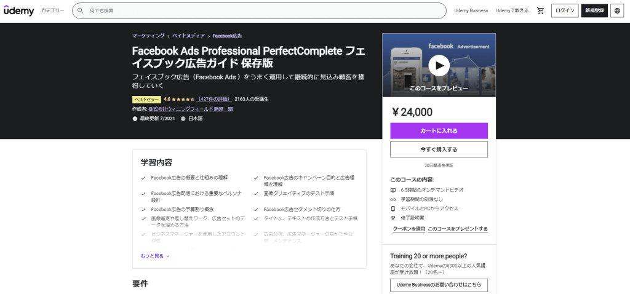Click 修了証明書 text
Image resolution: width=630 pixels, height=294 pixels.
[412, 218]
